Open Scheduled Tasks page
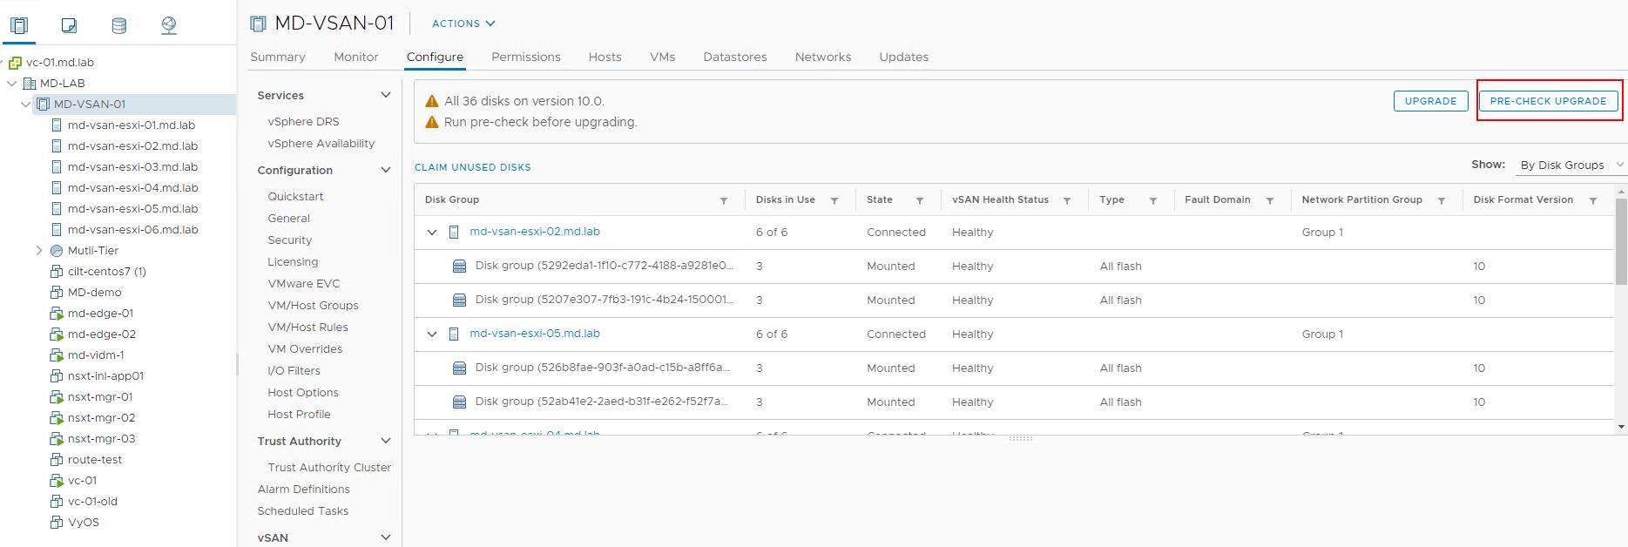This screenshot has height=547, width=1628. point(303,511)
